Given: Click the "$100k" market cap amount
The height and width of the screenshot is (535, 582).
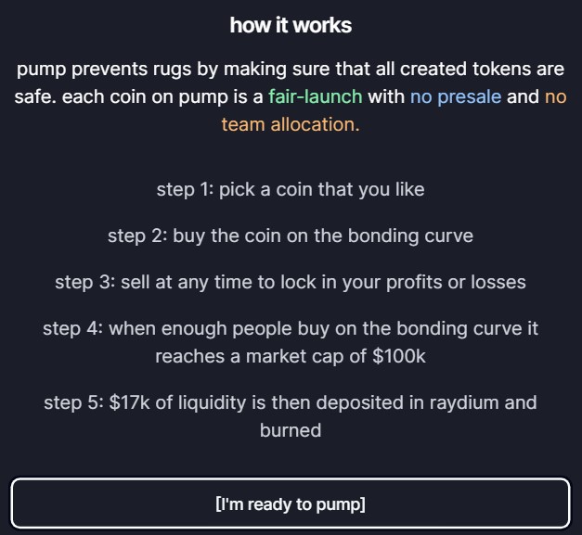Looking at the screenshot, I should [399, 356].
